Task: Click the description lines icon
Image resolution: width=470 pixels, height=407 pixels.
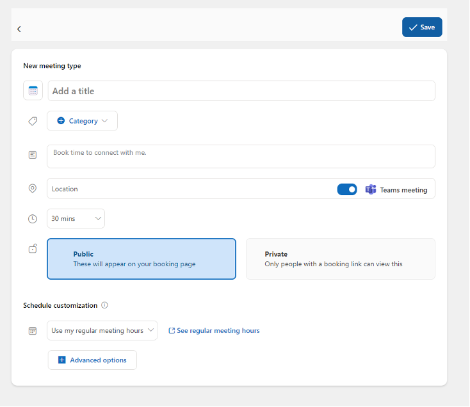Action: 33,155
